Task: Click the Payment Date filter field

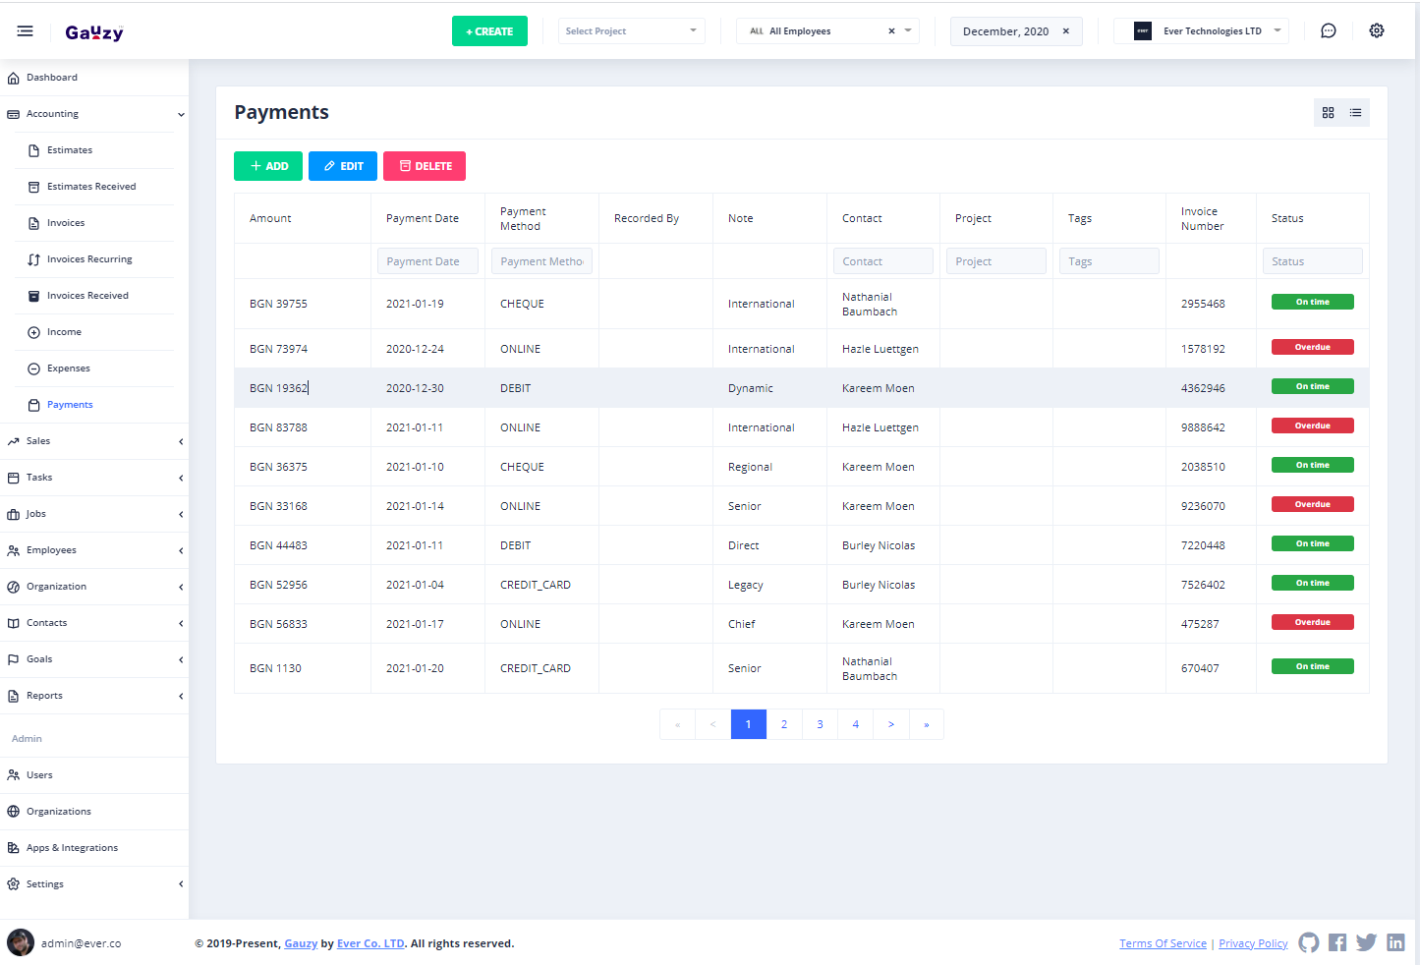Action: tap(427, 261)
